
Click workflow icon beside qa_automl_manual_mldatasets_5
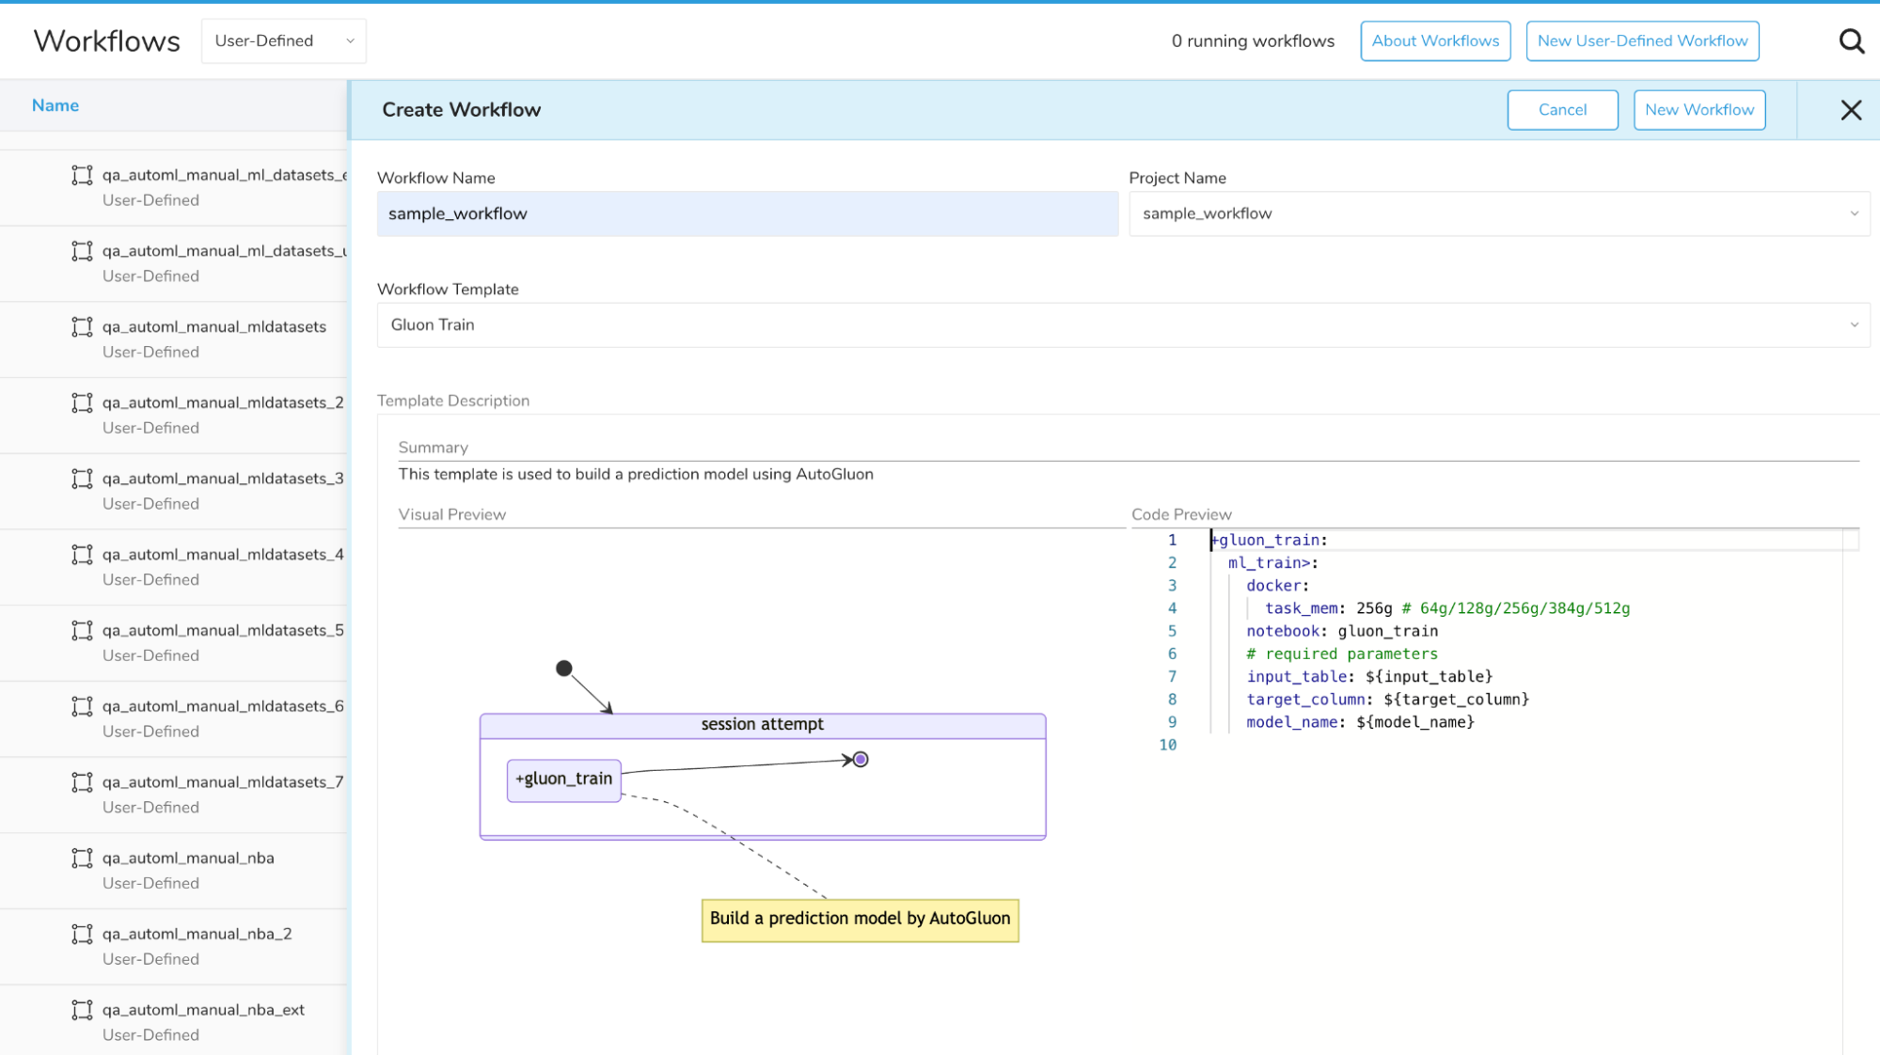(83, 630)
